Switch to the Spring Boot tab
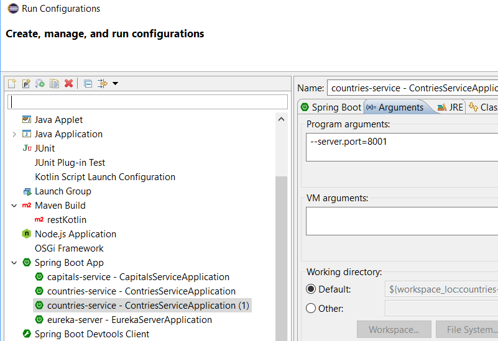The image size is (498, 341). pyautogui.click(x=331, y=107)
